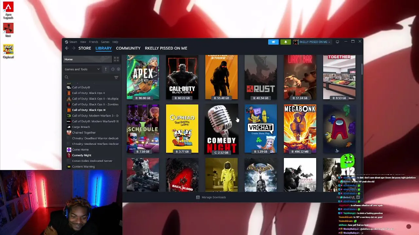Open the Comedy Night game cover
This screenshot has width=419, height=235.
coord(221,129)
